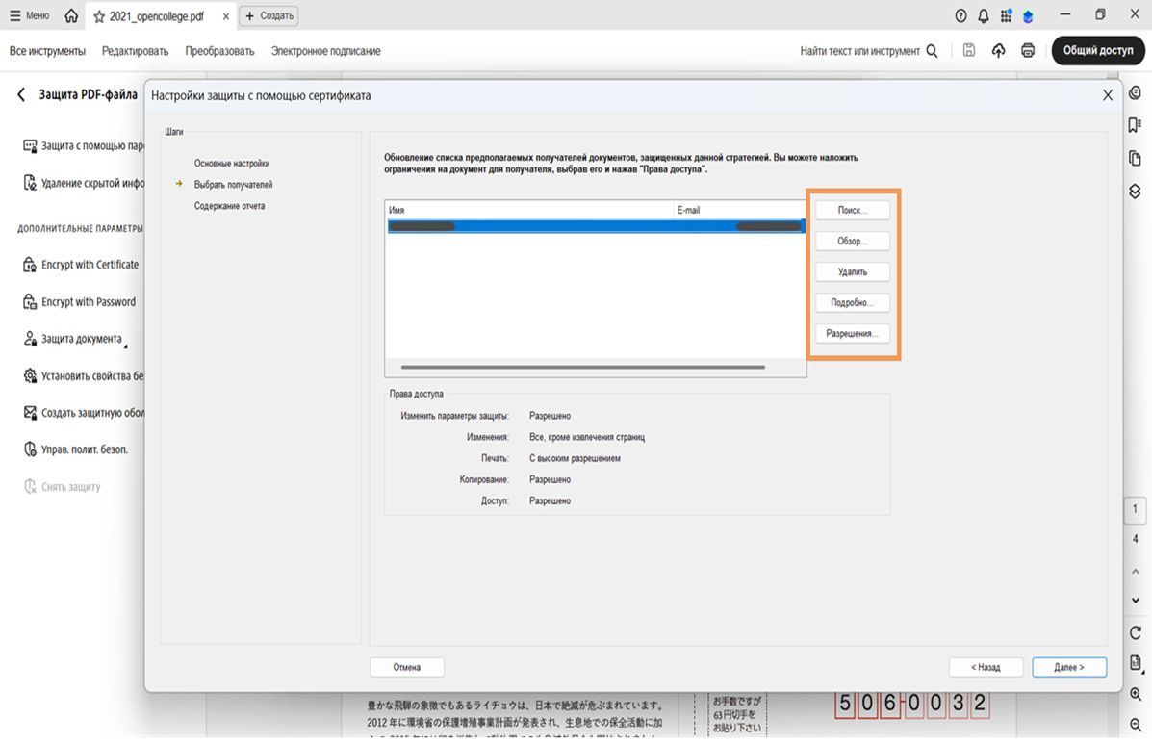Go to the Home icon

(x=71, y=15)
